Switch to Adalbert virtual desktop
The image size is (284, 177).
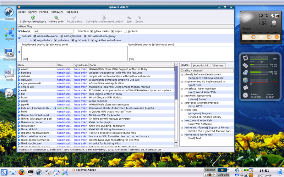click(x=210, y=170)
